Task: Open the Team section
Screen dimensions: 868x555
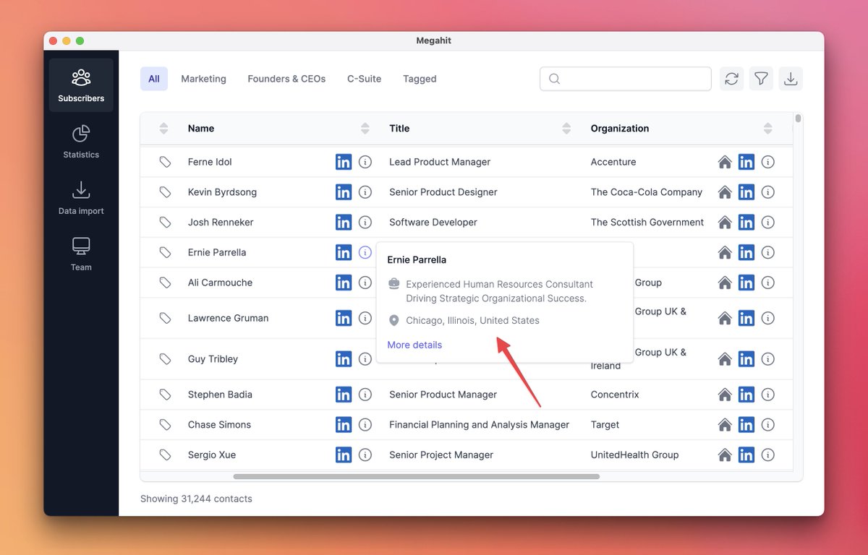Action: tap(81, 254)
